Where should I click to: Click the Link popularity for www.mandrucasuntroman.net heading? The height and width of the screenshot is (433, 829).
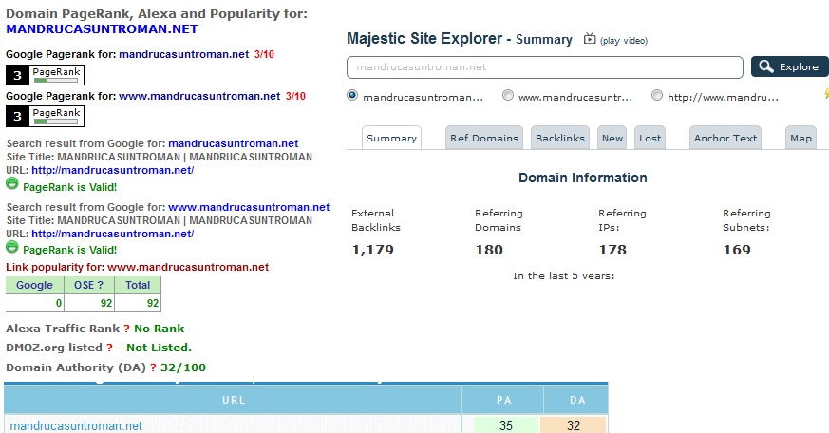138,267
